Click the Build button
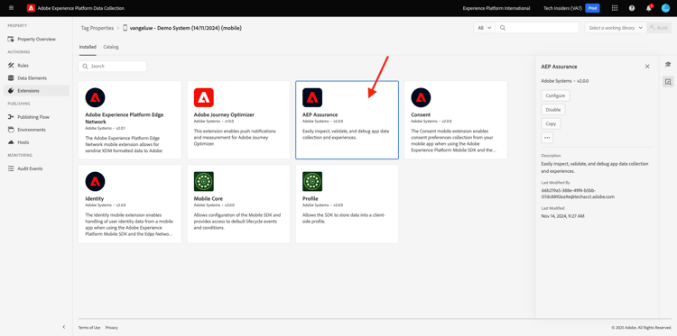This screenshot has height=336, width=677. coord(659,28)
